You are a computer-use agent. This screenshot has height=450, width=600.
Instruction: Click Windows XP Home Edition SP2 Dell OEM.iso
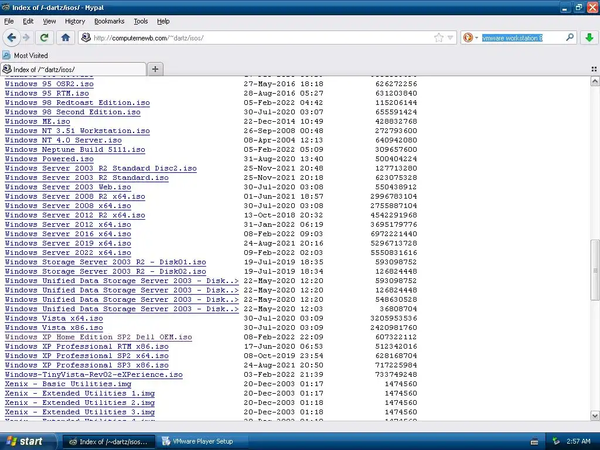click(x=98, y=337)
